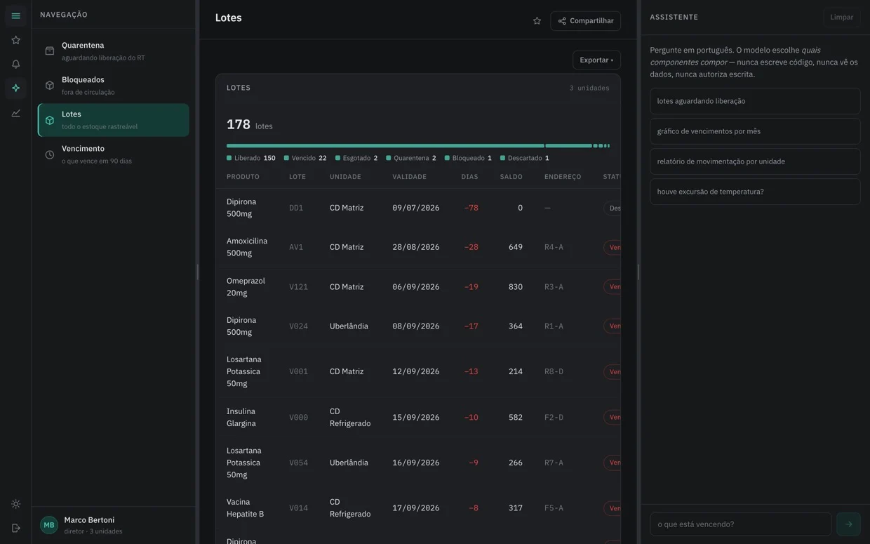Click lot code AV1

(x=296, y=247)
